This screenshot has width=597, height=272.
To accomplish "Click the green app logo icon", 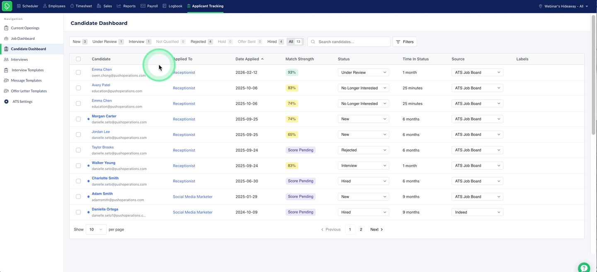I will click(x=7, y=6).
